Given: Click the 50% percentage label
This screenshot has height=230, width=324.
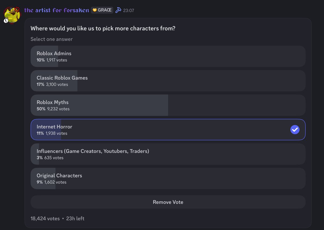Looking at the screenshot, I should click(41, 109).
